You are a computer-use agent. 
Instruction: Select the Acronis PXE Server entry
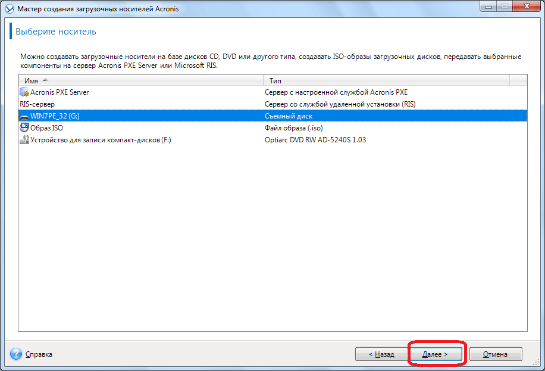[x=273, y=92]
